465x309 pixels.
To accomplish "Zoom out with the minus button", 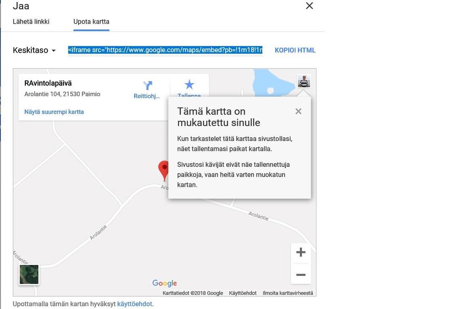I will (301, 274).
